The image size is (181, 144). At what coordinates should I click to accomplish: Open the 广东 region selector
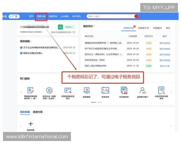[x=14, y=16]
